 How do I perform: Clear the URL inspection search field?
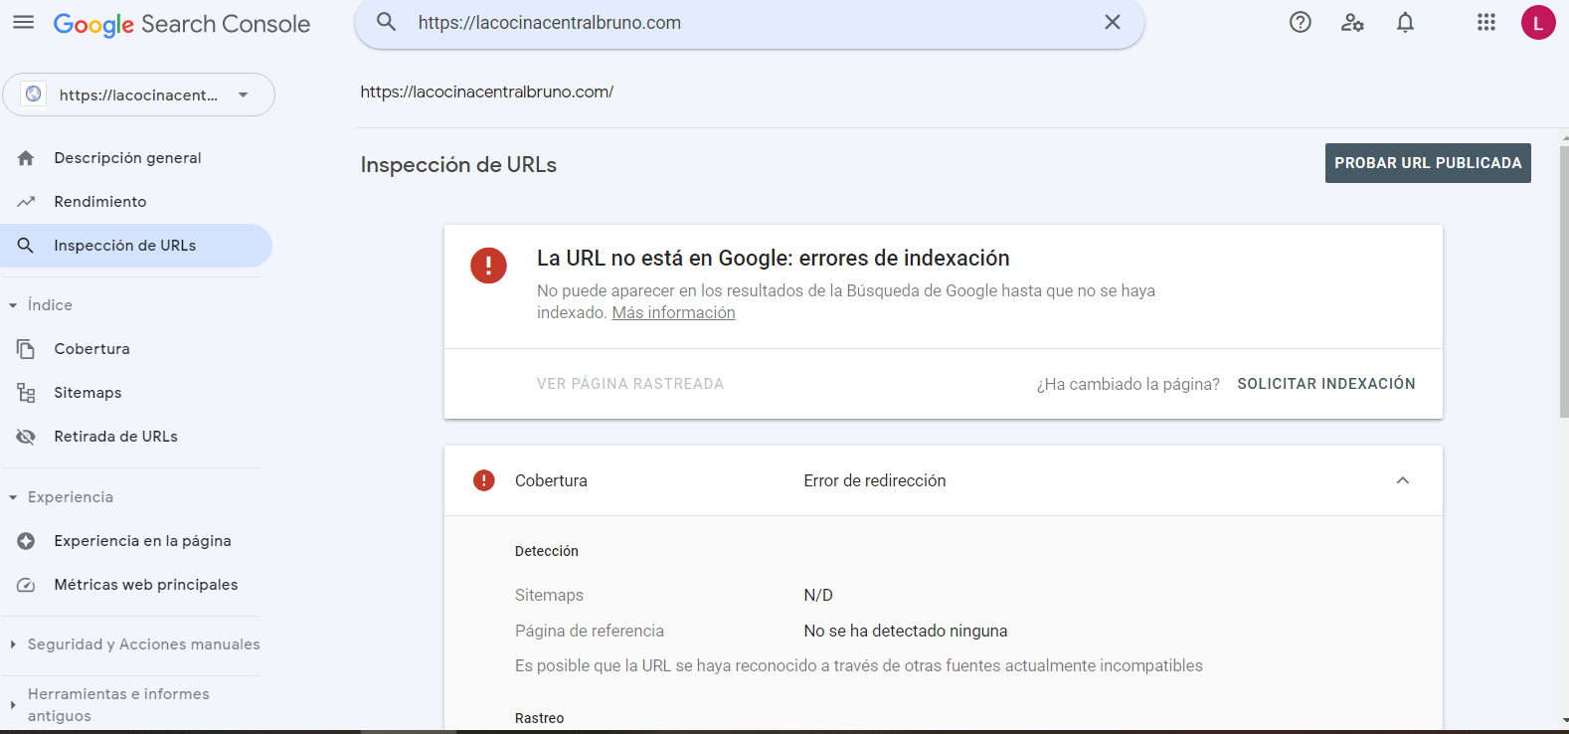(x=1113, y=22)
